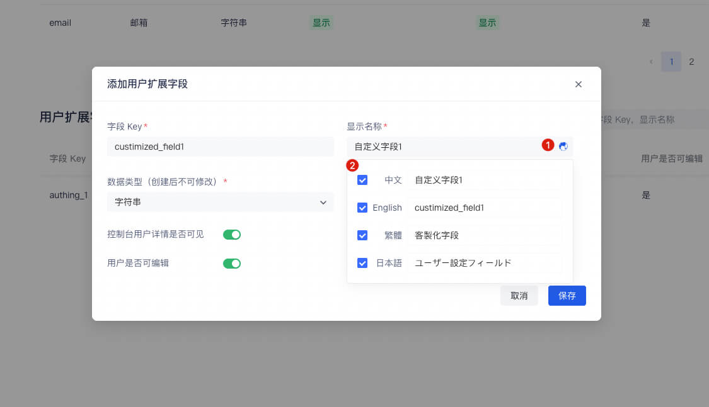The width and height of the screenshot is (709, 407).
Task: Open the 数据类型 dropdown showing 字符串
Action: click(x=220, y=202)
